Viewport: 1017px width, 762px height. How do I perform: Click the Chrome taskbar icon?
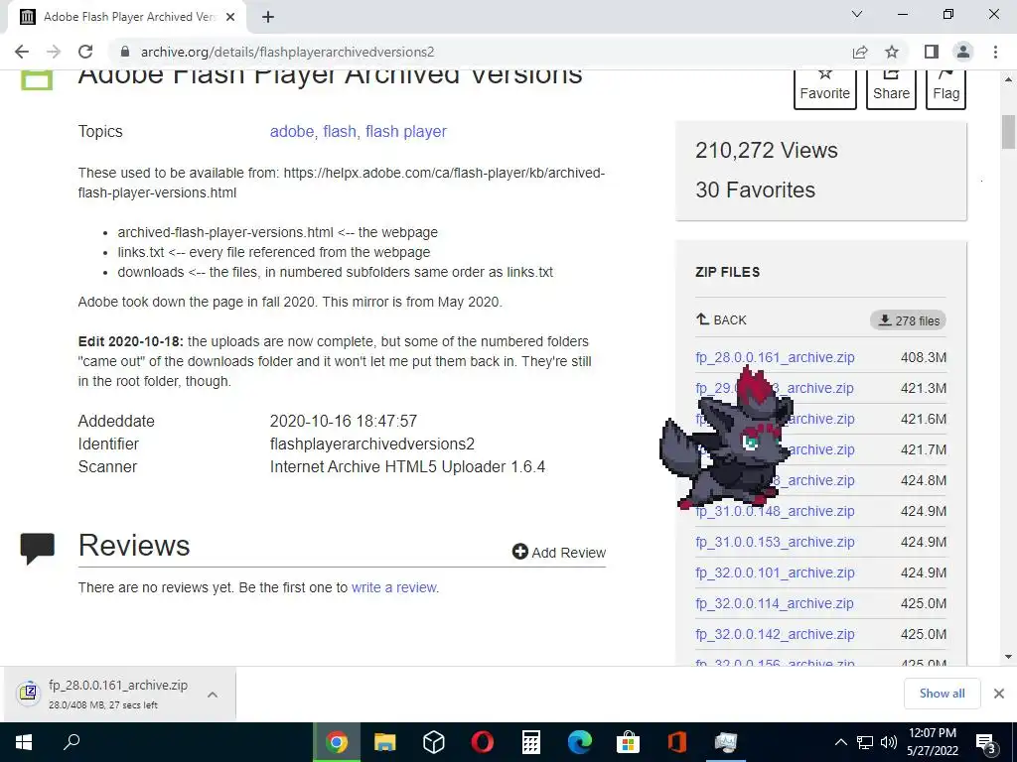(x=337, y=742)
